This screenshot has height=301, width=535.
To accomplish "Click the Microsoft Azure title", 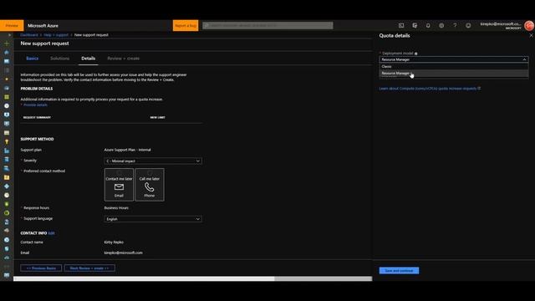I will click(43, 26).
